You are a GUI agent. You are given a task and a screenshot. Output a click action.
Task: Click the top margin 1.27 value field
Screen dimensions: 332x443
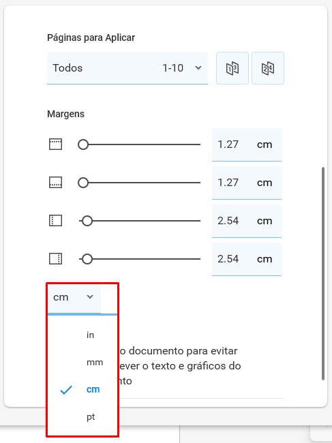pos(247,144)
